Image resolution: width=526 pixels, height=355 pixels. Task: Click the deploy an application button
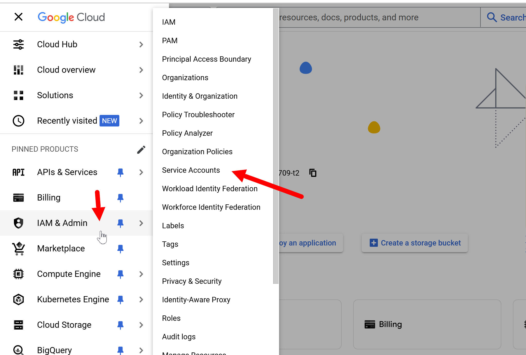pos(310,243)
